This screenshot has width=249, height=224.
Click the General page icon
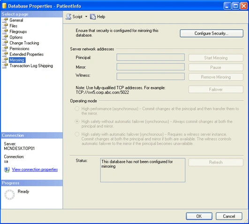pyautogui.click(x=5, y=20)
